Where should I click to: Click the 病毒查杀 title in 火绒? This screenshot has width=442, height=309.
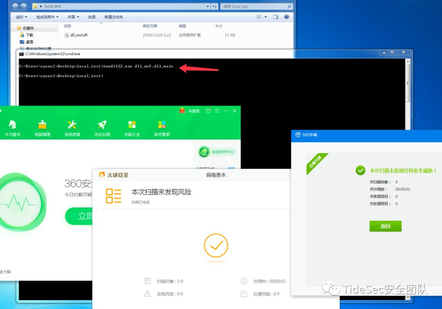tap(216, 175)
